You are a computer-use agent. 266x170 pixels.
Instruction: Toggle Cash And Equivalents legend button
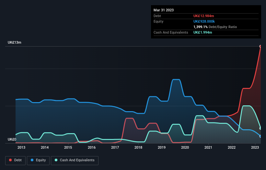point(75,160)
